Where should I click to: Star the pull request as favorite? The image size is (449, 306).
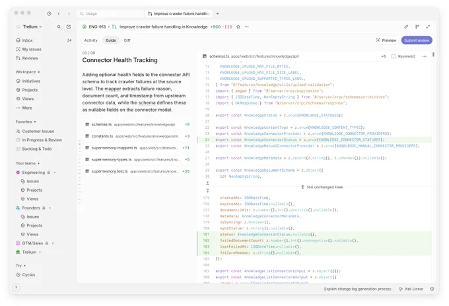[238, 26]
